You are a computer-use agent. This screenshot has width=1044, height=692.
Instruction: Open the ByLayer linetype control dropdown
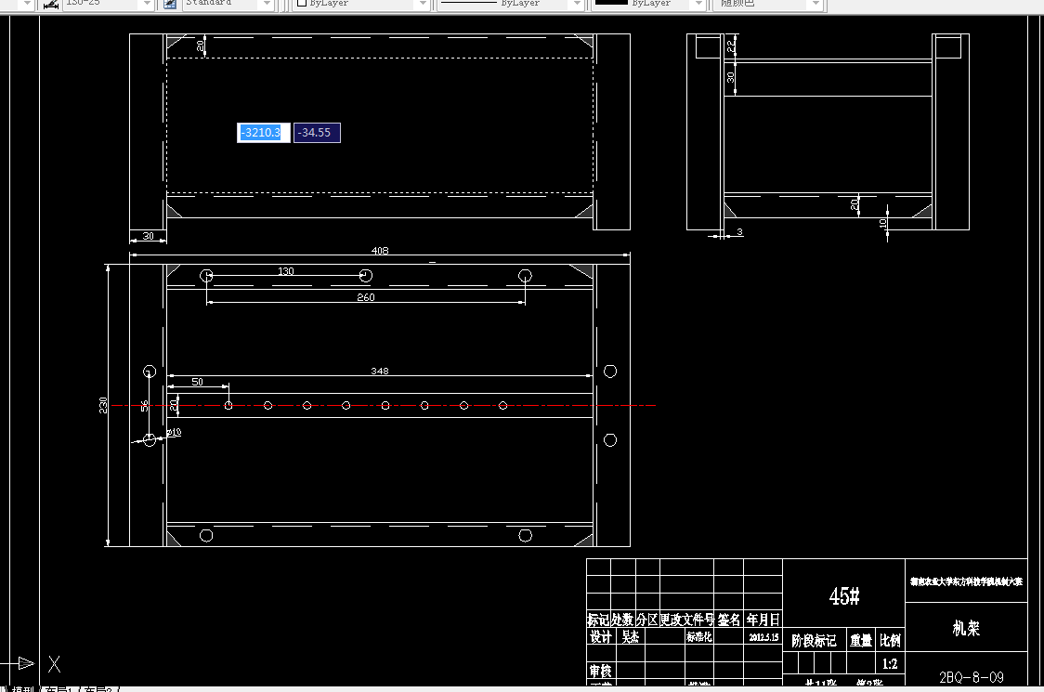577,4
